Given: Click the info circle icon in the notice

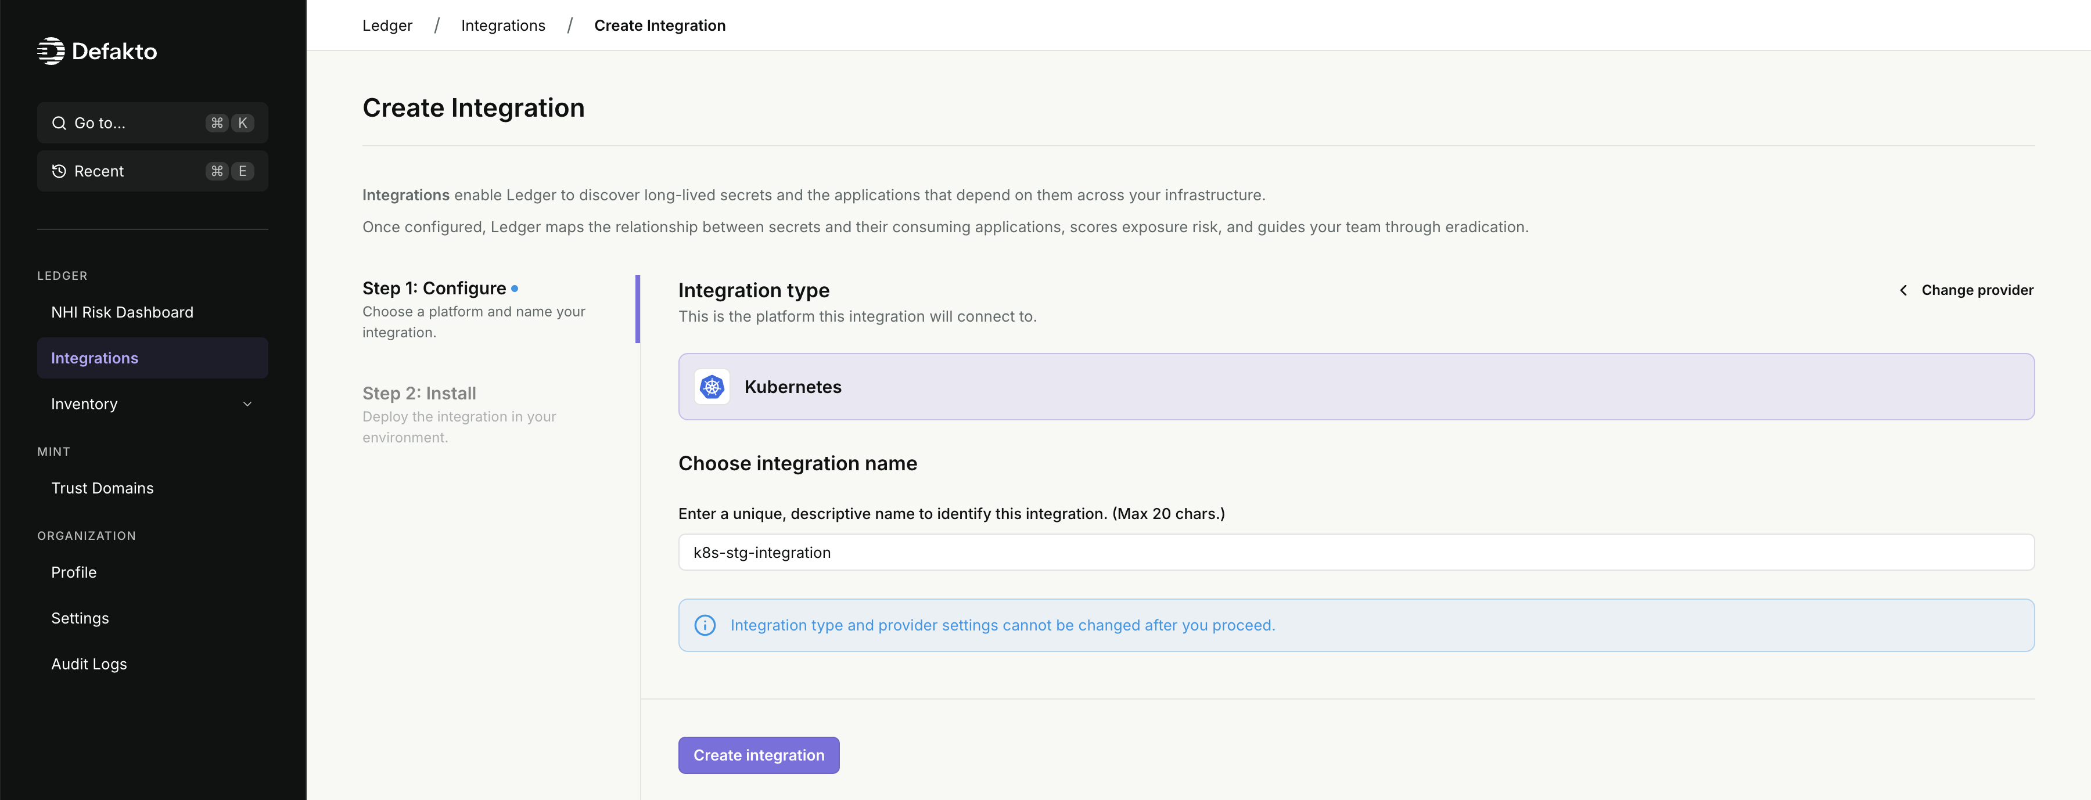Looking at the screenshot, I should click(x=705, y=626).
